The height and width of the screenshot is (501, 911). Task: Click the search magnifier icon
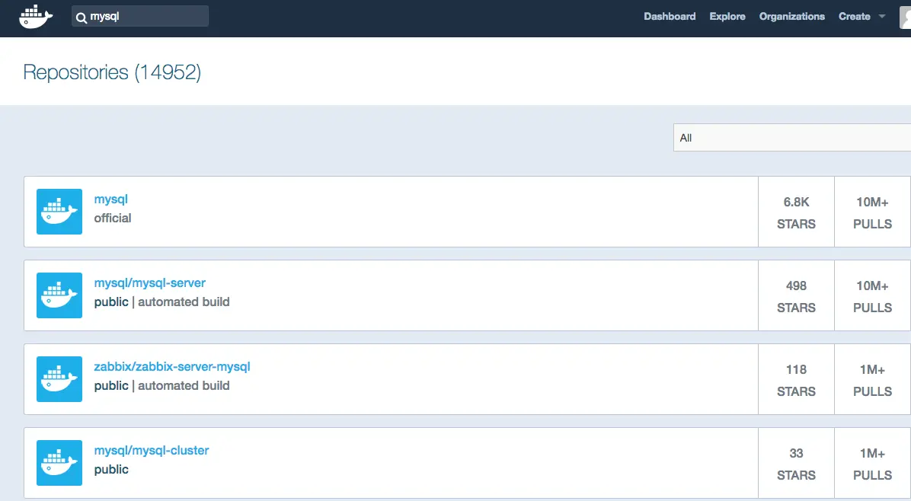(82, 18)
